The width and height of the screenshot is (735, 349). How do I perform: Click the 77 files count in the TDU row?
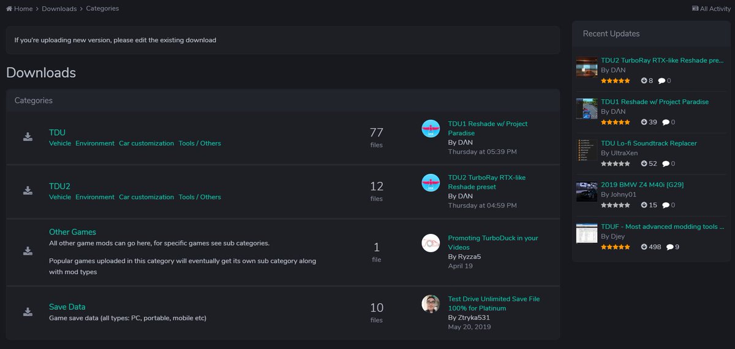(x=376, y=137)
